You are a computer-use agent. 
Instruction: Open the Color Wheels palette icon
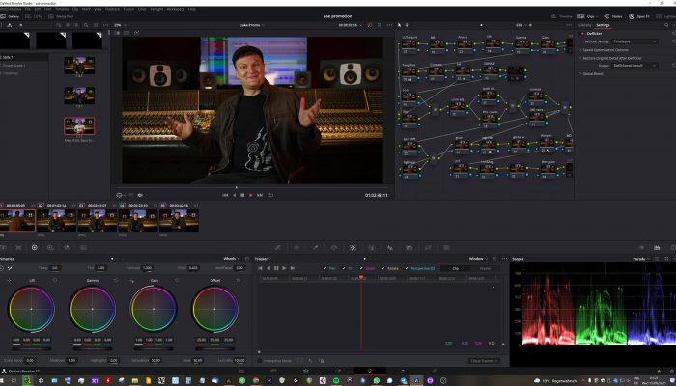click(35, 248)
